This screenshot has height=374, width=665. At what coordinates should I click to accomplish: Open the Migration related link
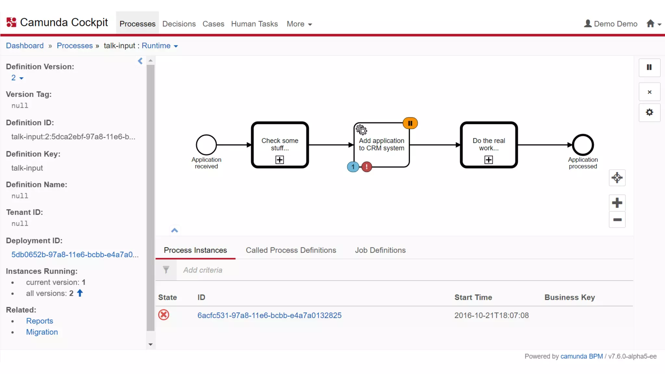42,332
